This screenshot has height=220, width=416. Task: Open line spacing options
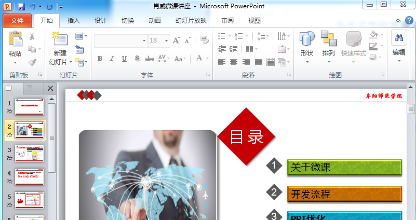[x=263, y=36]
